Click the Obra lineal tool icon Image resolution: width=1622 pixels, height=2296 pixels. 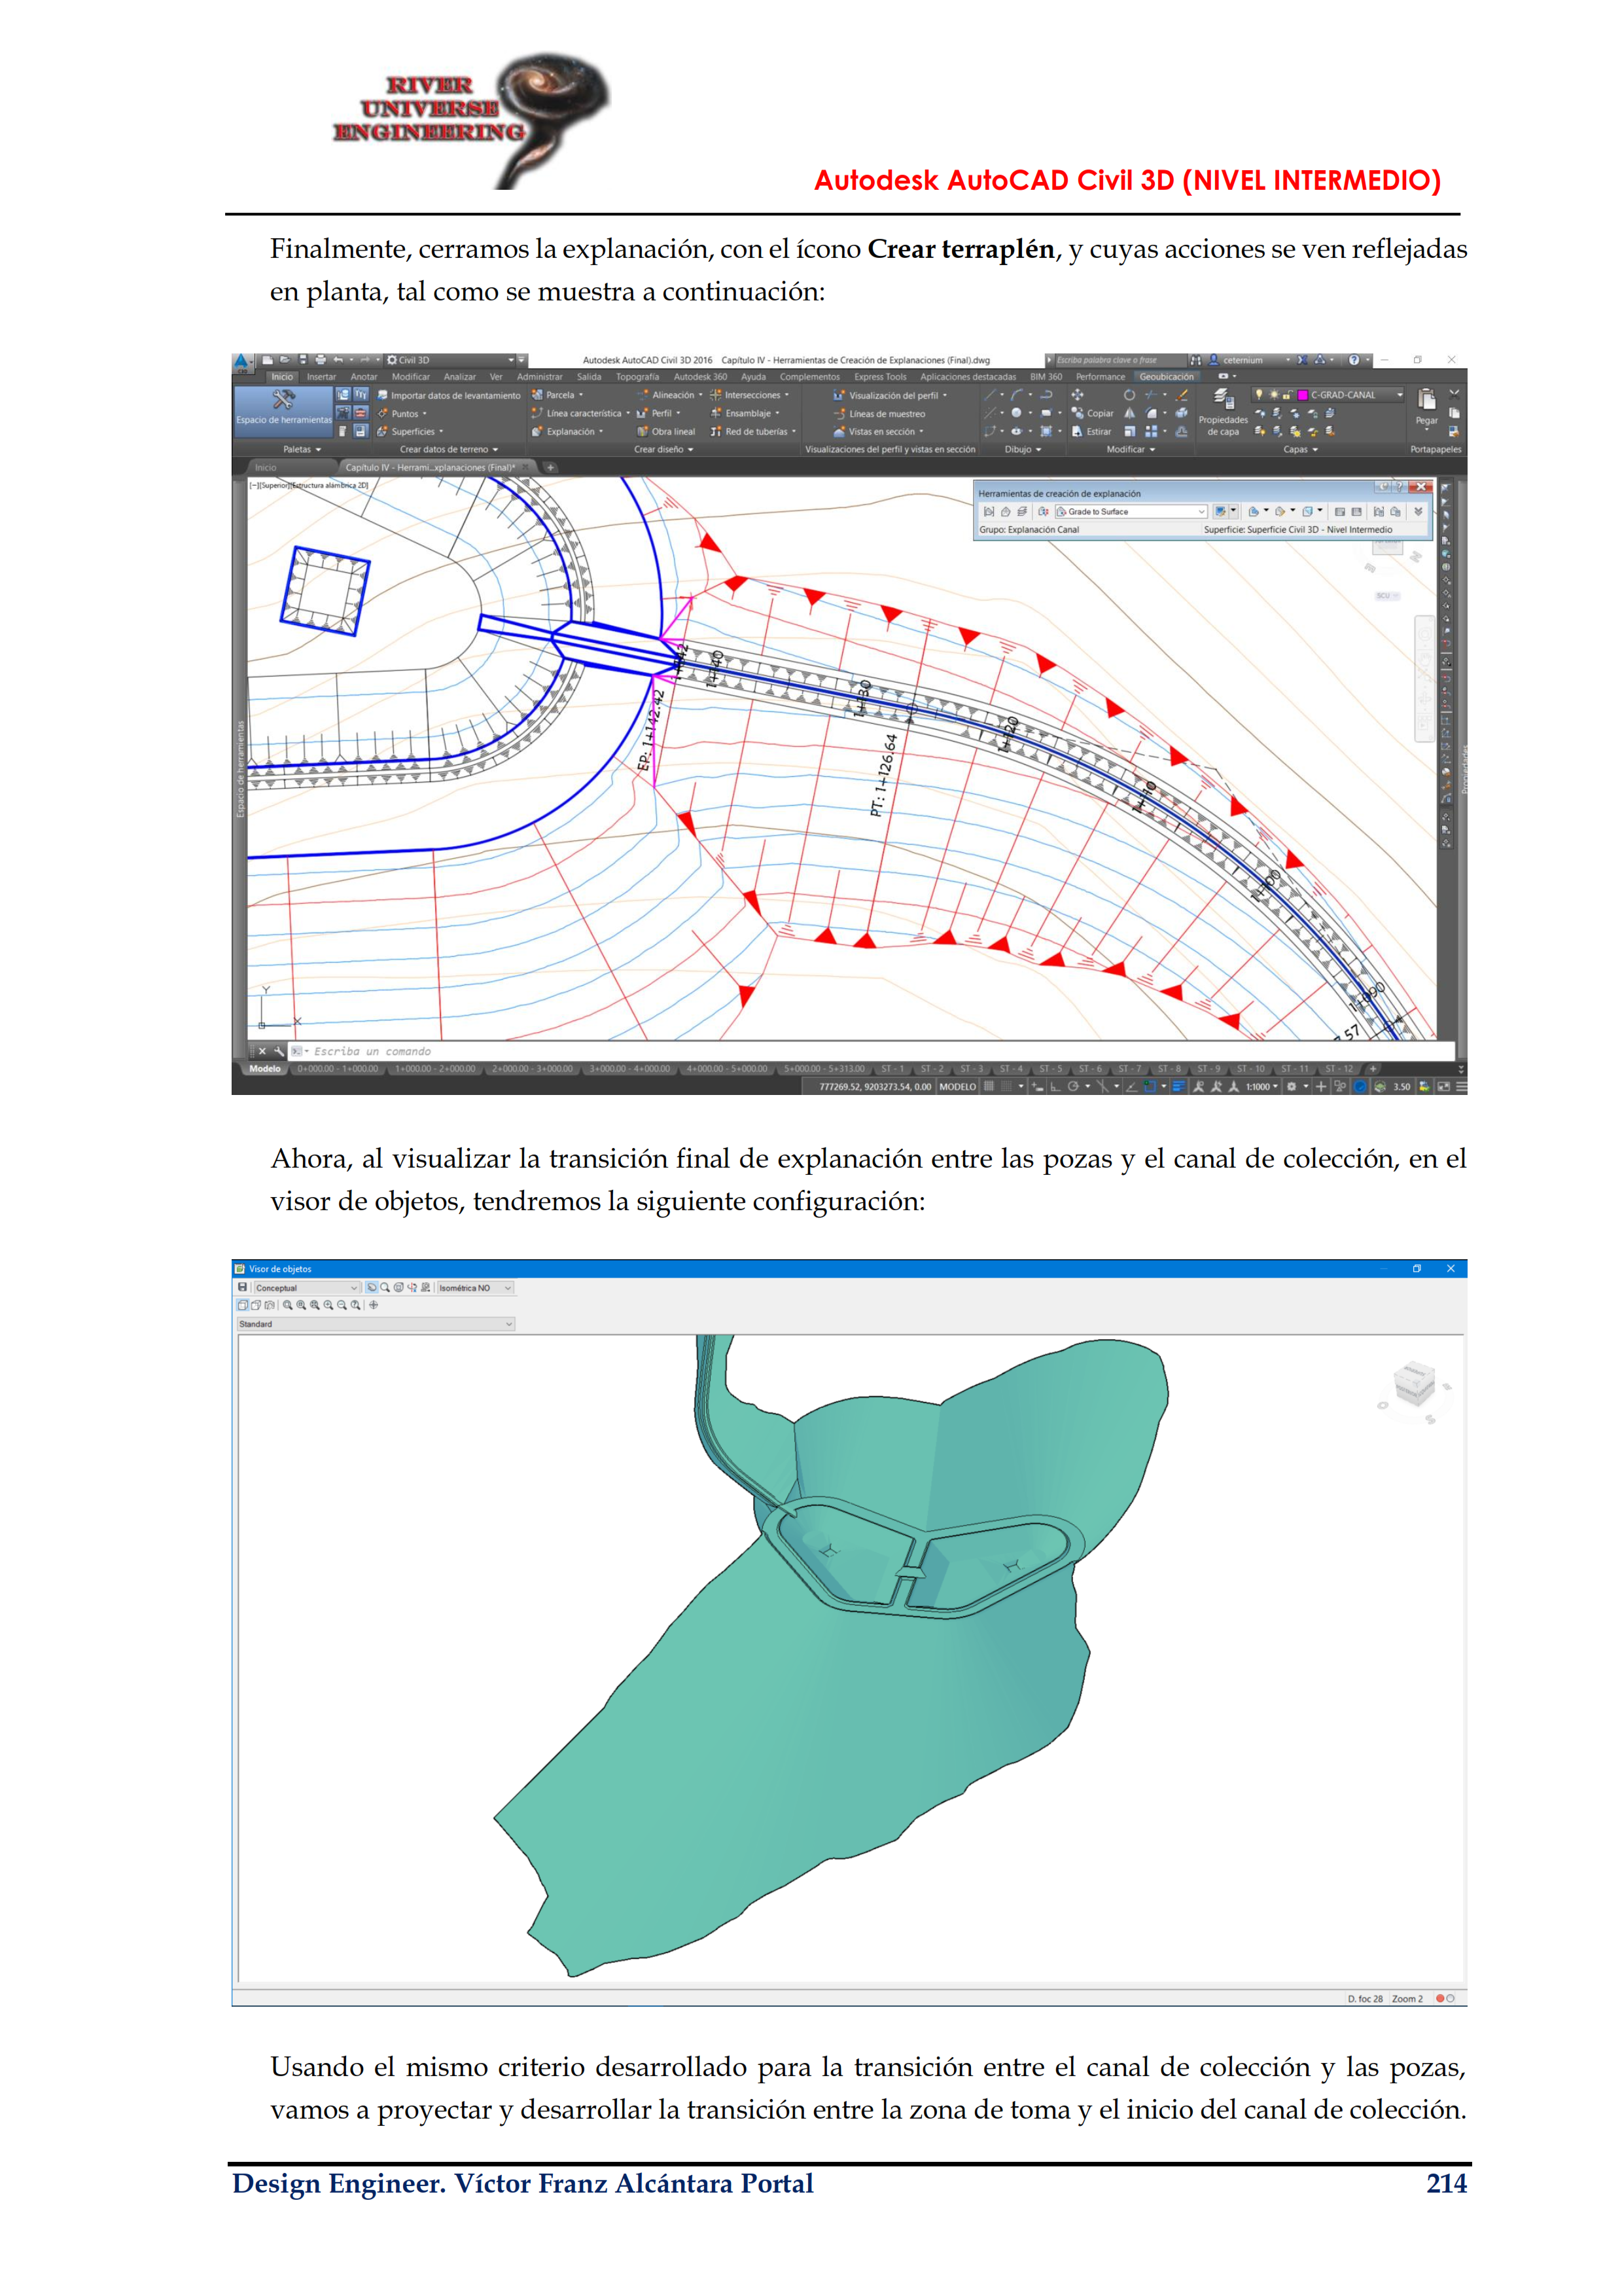click(643, 432)
